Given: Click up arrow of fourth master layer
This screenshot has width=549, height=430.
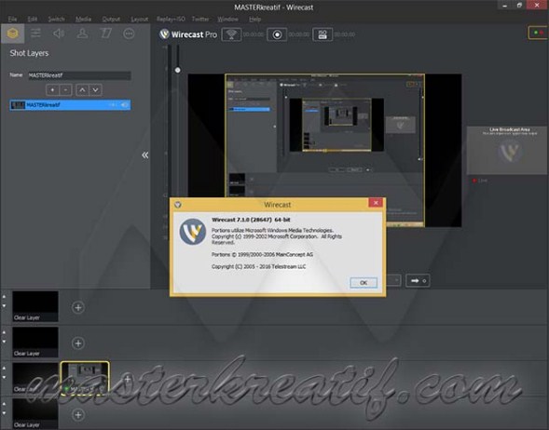Looking at the screenshot, I should pos(5,404).
